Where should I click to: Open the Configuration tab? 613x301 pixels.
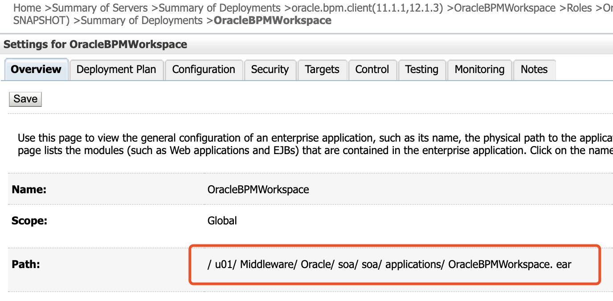(x=204, y=70)
